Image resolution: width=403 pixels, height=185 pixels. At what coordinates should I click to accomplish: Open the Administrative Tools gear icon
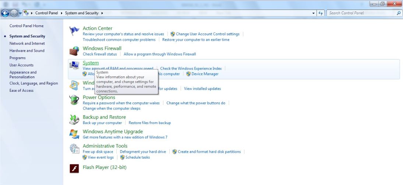click(x=74, y=149)
